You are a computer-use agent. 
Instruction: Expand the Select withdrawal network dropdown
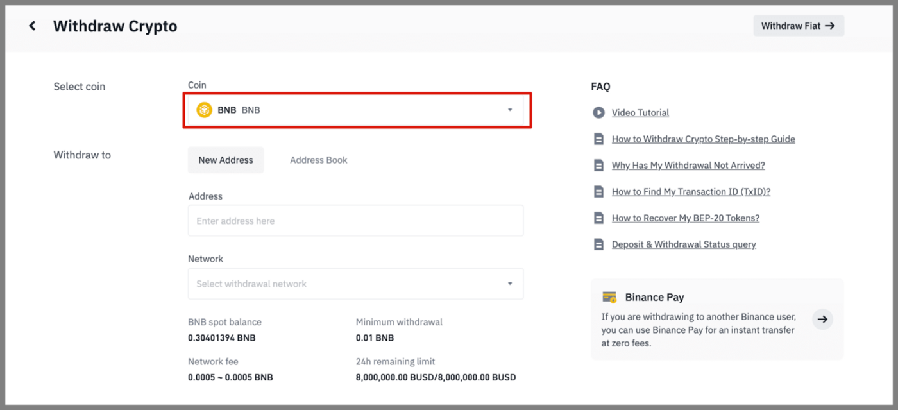point(355,284)
